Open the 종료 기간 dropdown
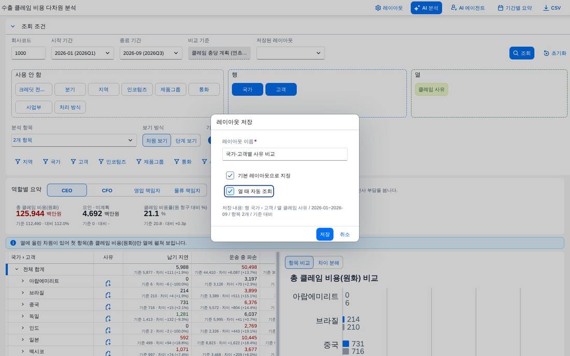 (150, 53)
